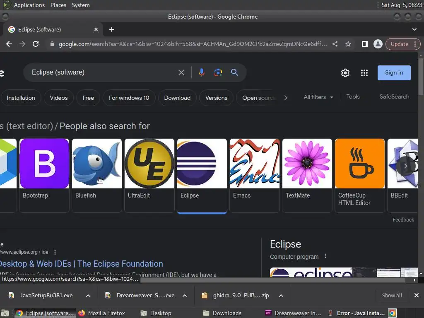Screen dimensions: 424x318
Task: Click the search query input field
Action: click(x=103, y=72)
